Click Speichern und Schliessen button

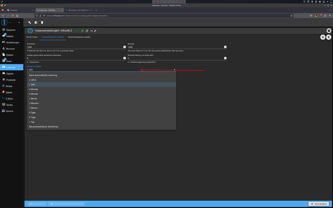click(x=67, y=204)
